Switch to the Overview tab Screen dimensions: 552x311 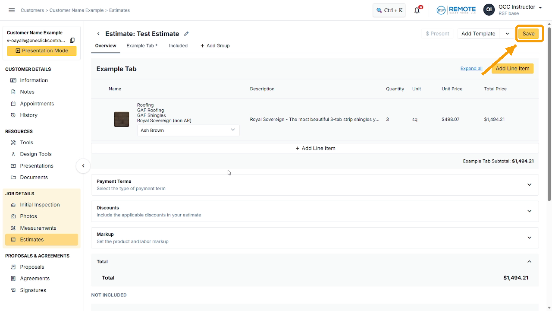point(106,46)
